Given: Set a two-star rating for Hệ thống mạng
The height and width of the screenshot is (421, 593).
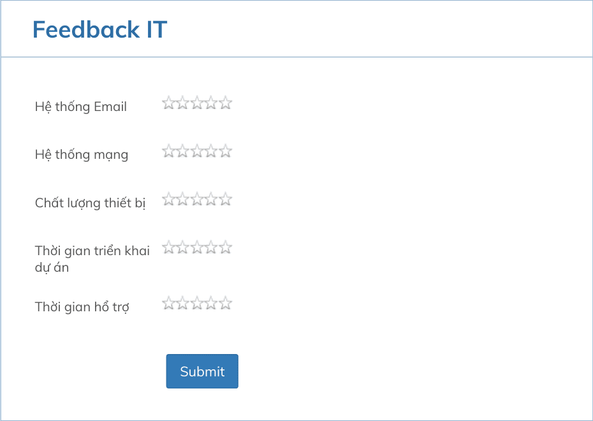Looking at the screenshot, I should tap(182, 151).
